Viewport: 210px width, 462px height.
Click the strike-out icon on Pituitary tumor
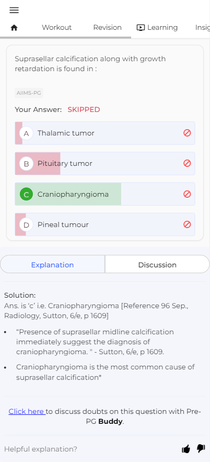[187, 163]
